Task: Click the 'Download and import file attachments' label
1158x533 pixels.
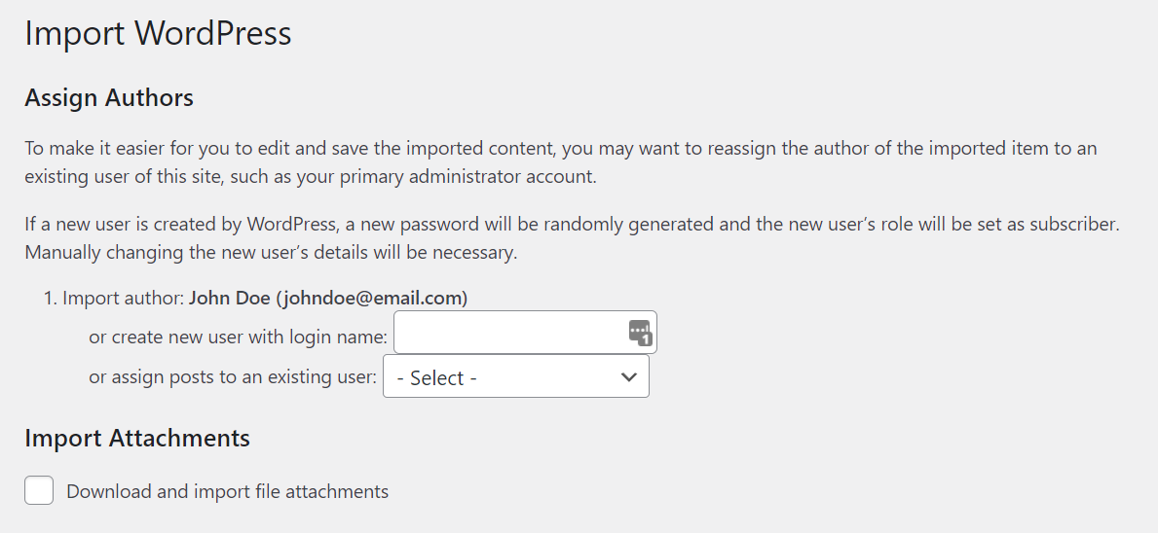Action: point(227,492)
